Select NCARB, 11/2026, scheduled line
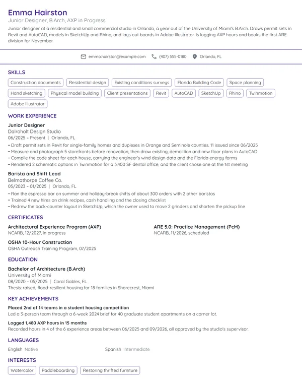302x391 pixels. 181,233
